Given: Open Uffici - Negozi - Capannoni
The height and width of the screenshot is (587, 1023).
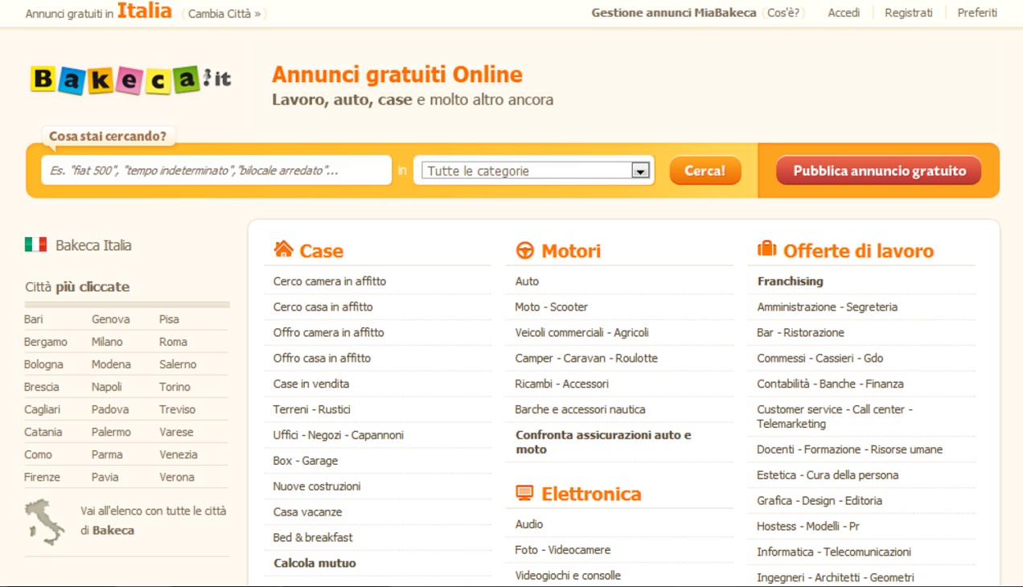Looking at the screenshot, I should point(339,436).
